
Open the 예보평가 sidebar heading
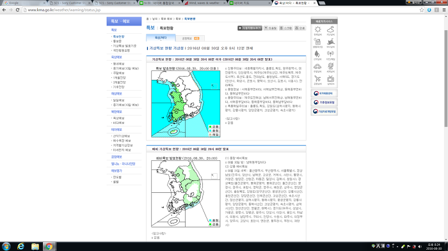pos(116,171)
